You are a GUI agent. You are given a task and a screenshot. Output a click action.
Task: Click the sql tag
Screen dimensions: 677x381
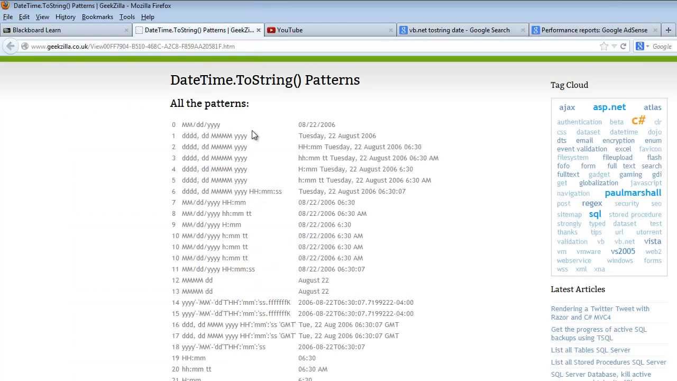coord(595,214)
